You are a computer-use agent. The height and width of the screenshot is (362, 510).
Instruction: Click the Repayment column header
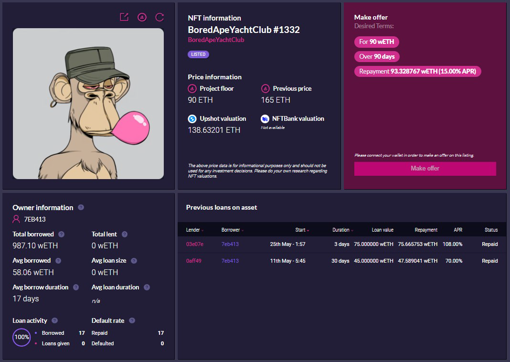[426, 230]
